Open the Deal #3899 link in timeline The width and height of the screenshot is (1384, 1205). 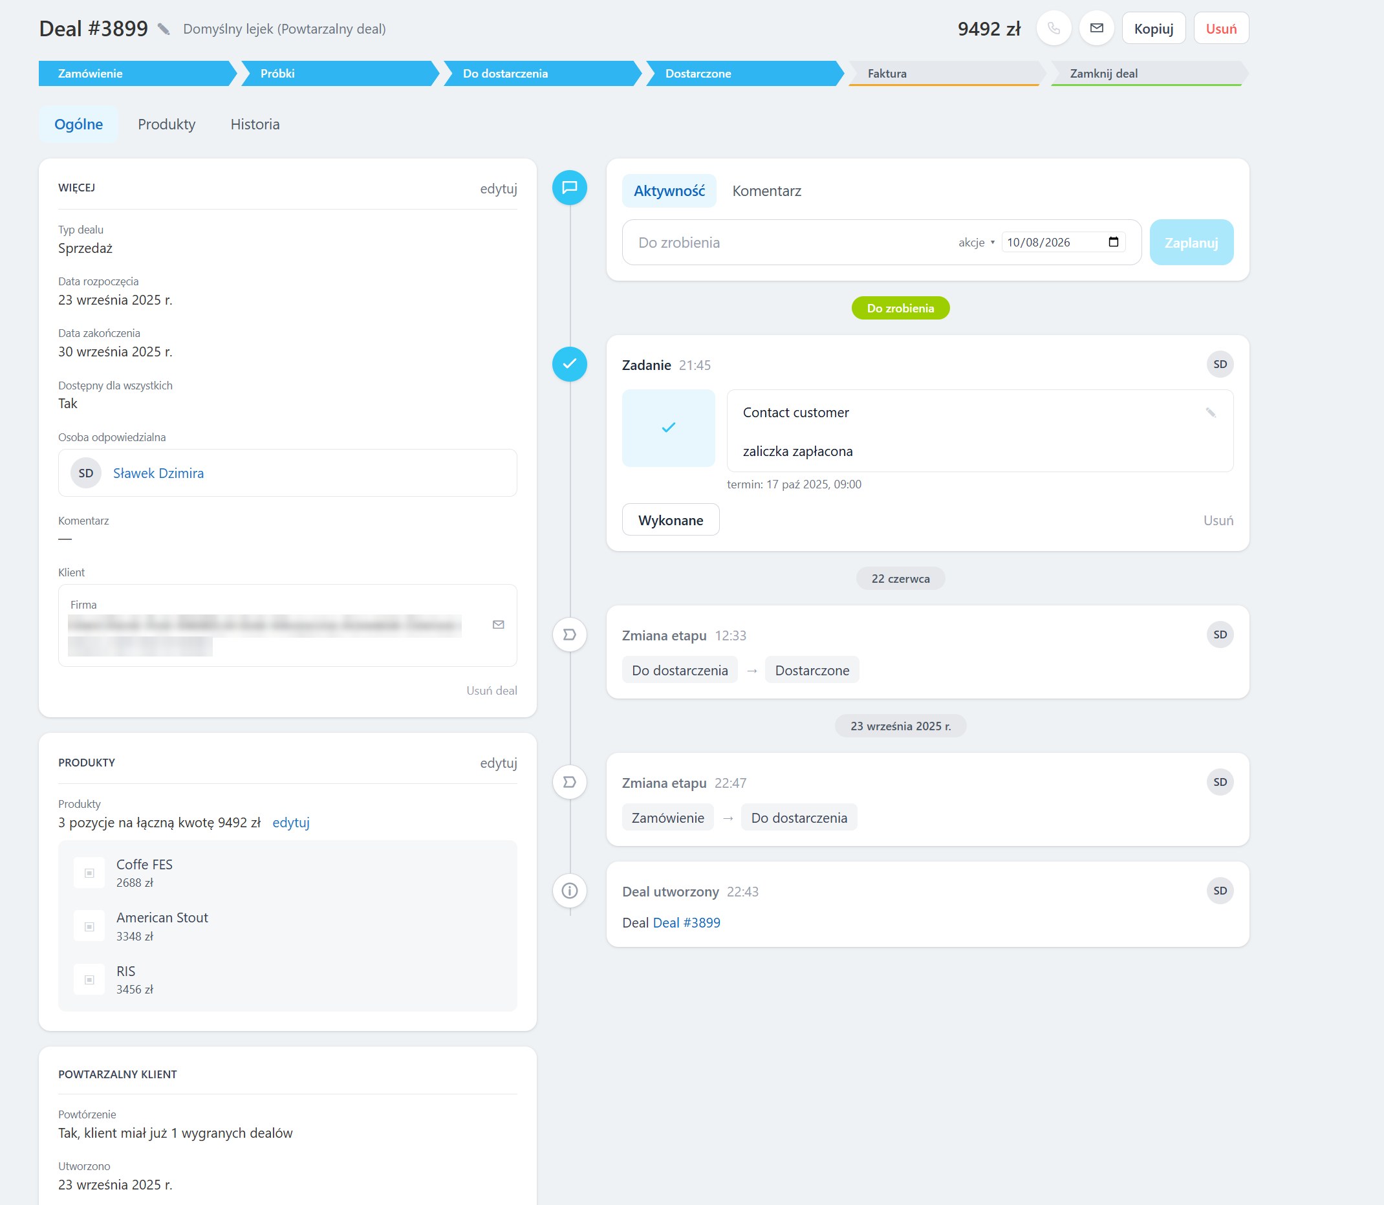coord(686,923)
